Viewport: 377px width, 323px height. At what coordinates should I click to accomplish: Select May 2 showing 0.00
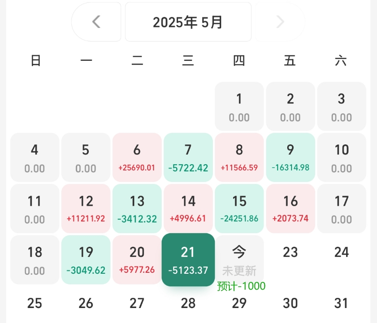click(x=291, y=106)
